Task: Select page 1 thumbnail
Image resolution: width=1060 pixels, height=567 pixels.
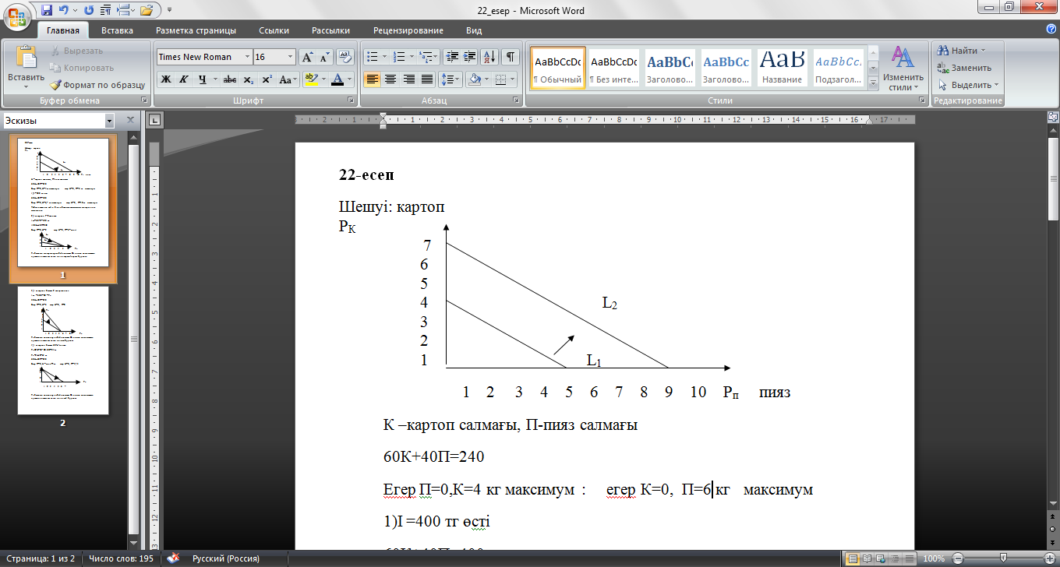Action: [63, 201]
